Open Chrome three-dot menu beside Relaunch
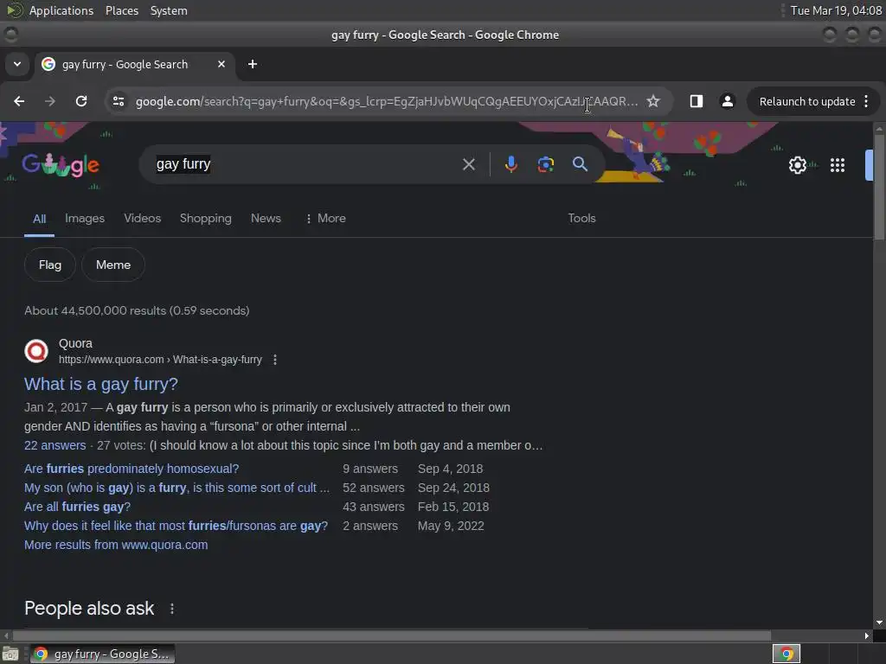This screenshot has height=664, width=886. 866,101
